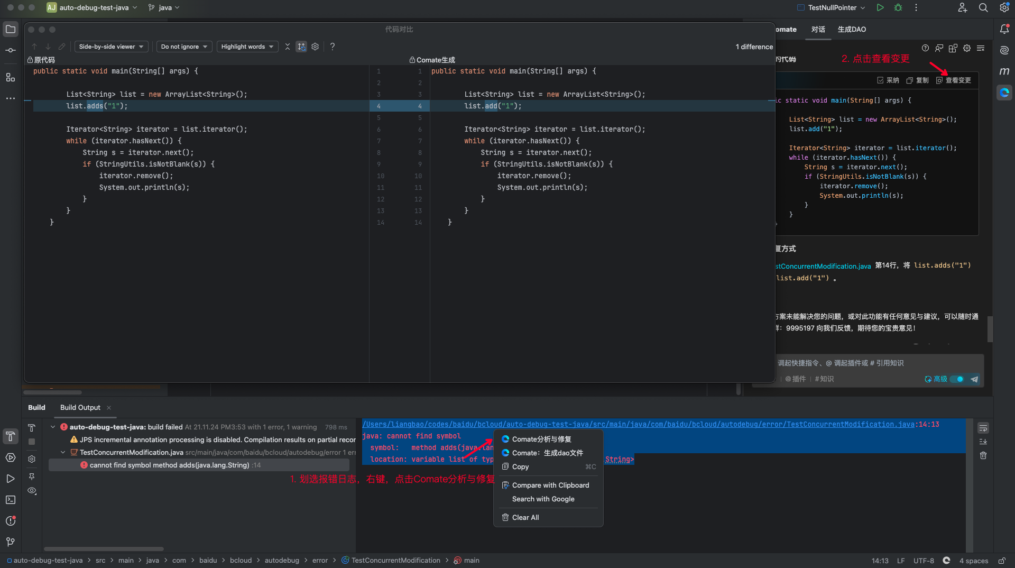Open the Maven sidebar icon
Image resolution: width=1015 pixels, height=568 pixels.
(1004, 71)
